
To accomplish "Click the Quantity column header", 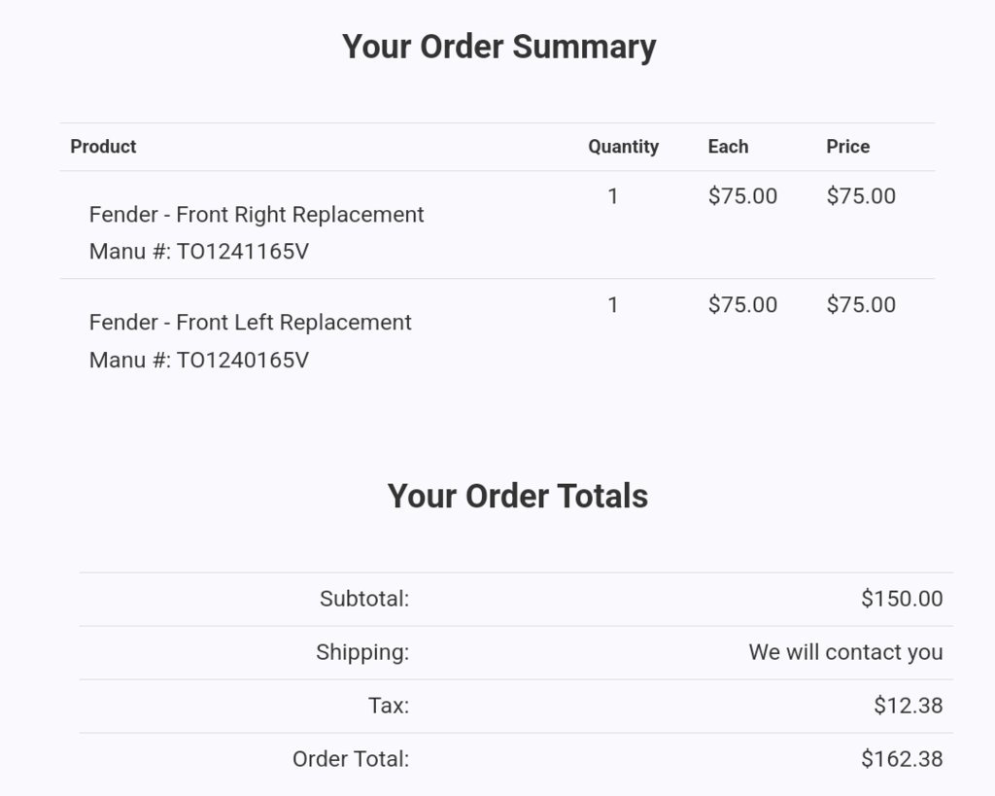I will (x=623, y=148).
